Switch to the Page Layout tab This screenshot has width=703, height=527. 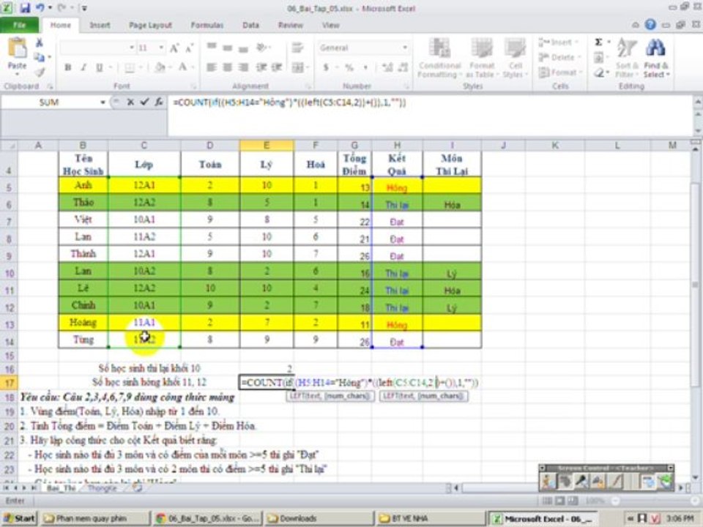150,25
